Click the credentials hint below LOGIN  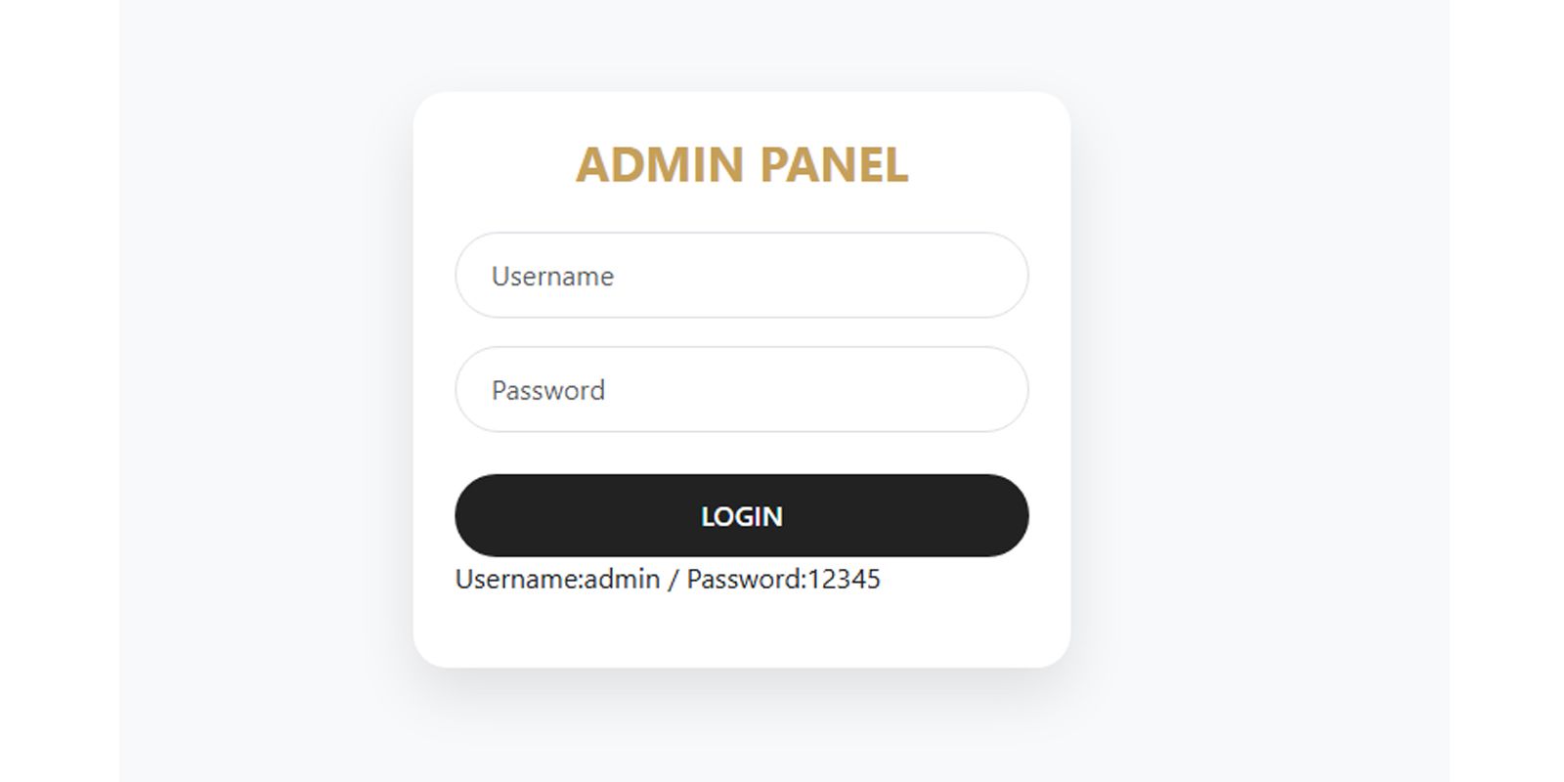point(668,580)
